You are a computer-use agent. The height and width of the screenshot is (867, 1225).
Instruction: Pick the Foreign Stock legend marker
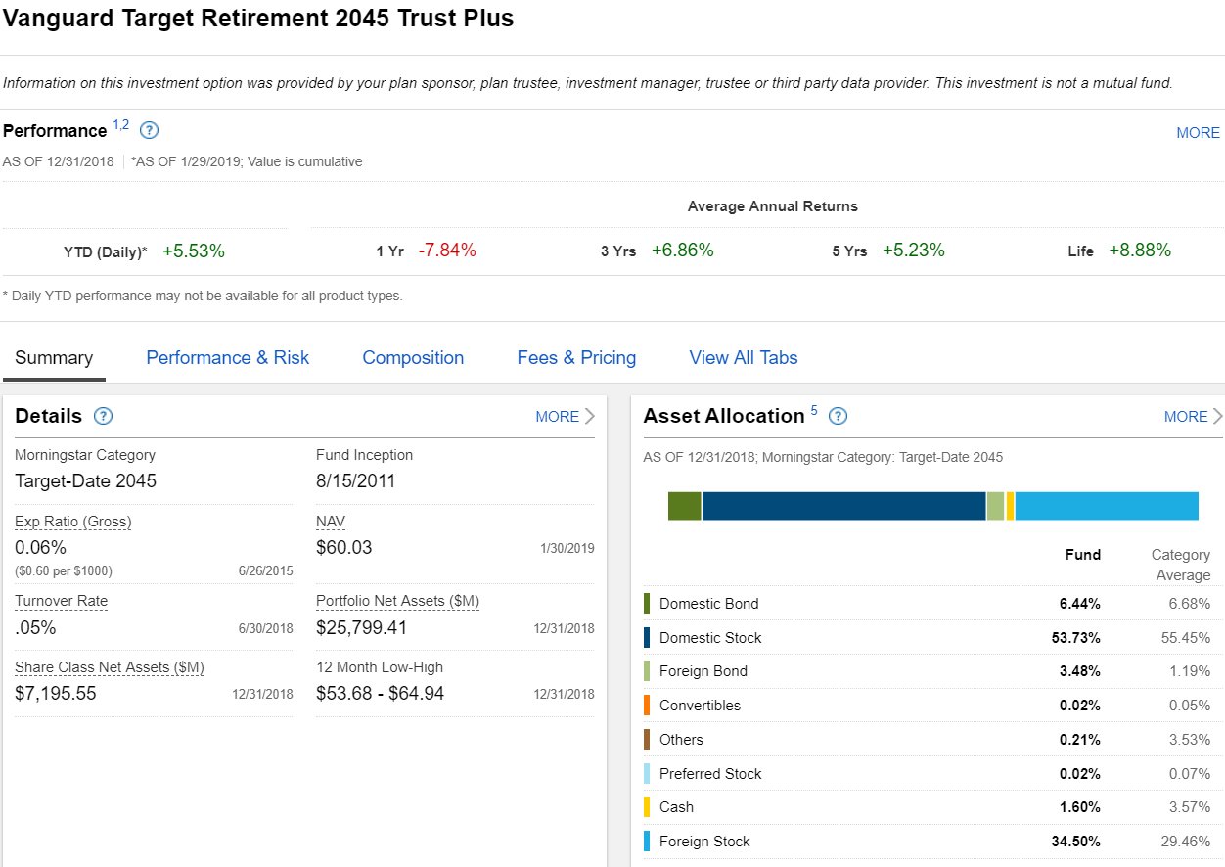click(647, 842)
